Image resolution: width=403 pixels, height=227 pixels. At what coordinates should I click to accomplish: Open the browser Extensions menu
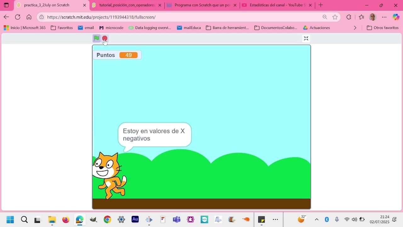[349, 17]
